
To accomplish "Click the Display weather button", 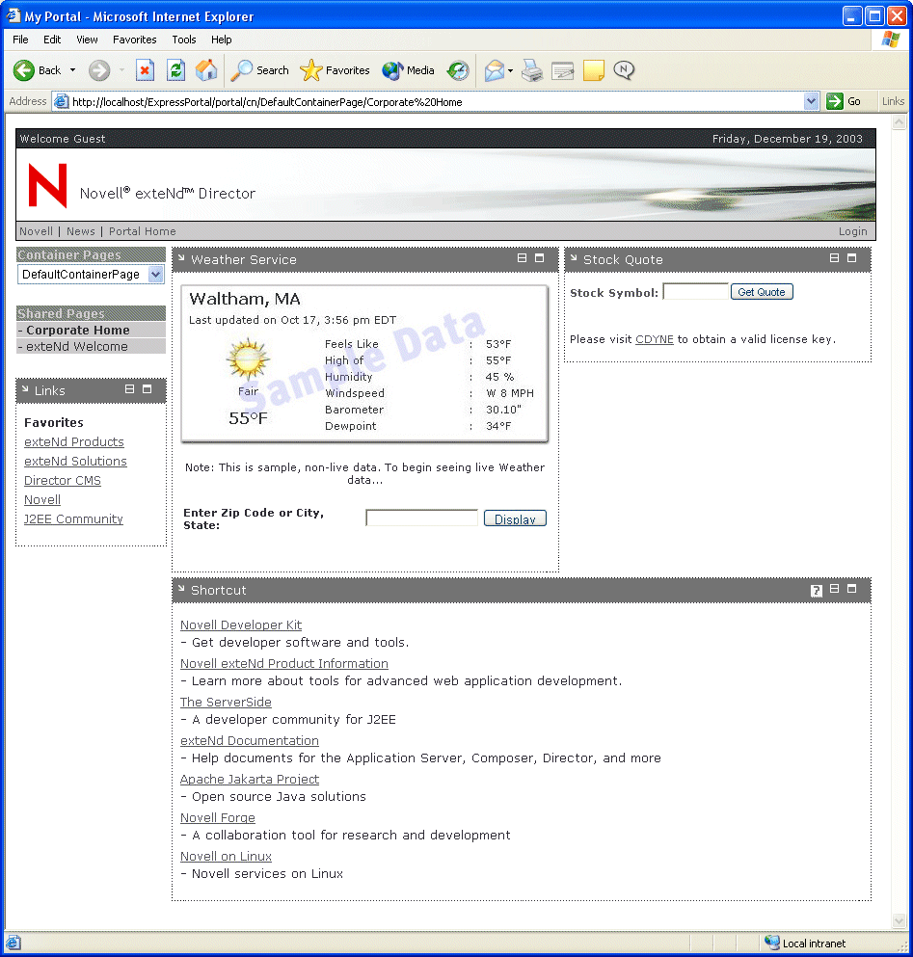I will (x=515, y=518).
